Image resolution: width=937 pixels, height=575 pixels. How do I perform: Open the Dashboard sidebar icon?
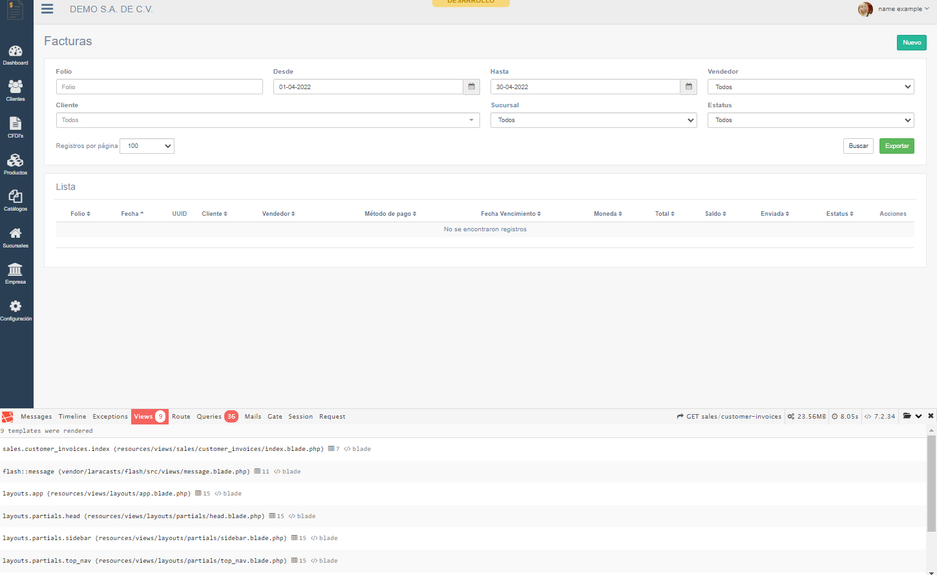click(16, 55)
